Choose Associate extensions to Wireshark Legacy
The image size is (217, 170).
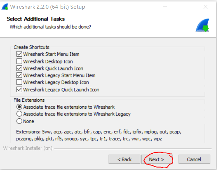click(x=19, y=114)
